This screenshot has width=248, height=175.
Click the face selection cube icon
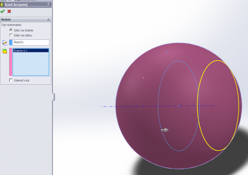pyautogui.click(x=5, y=51)
